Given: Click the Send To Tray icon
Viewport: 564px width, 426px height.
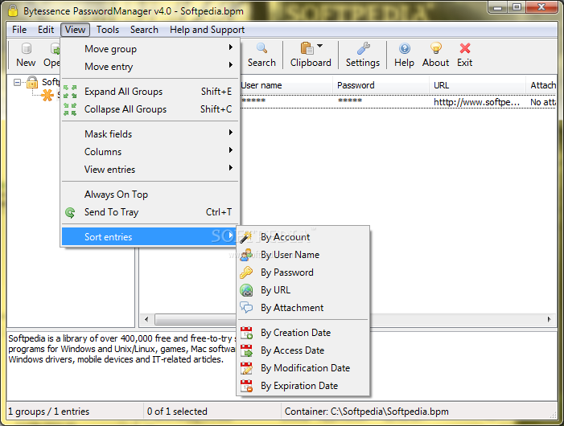Looking at the screenshot, I should click(70, 212).
